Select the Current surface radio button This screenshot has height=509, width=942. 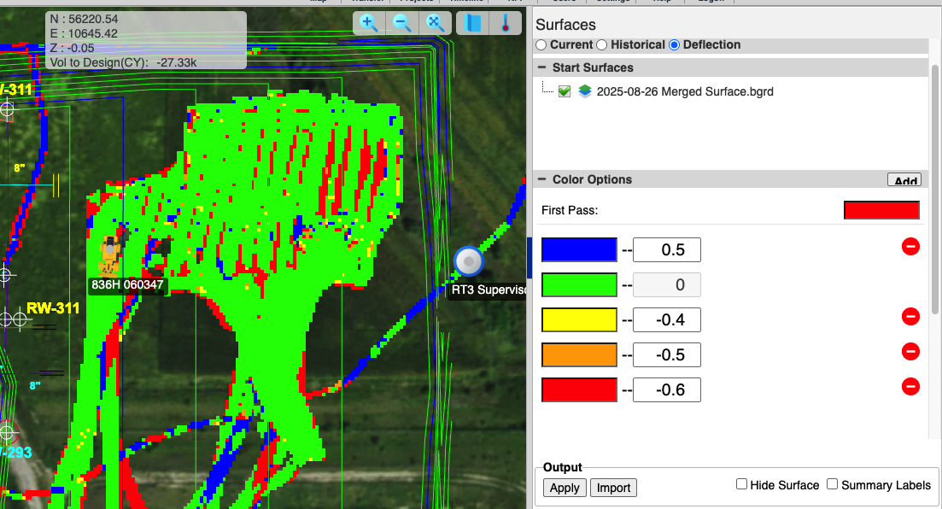coord(541,45)
